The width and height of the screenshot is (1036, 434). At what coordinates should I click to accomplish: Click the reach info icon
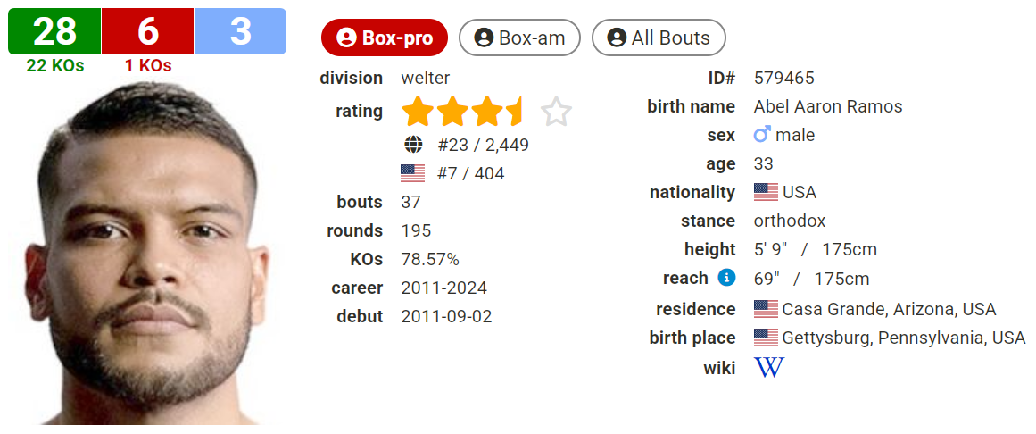coord(726,277)
